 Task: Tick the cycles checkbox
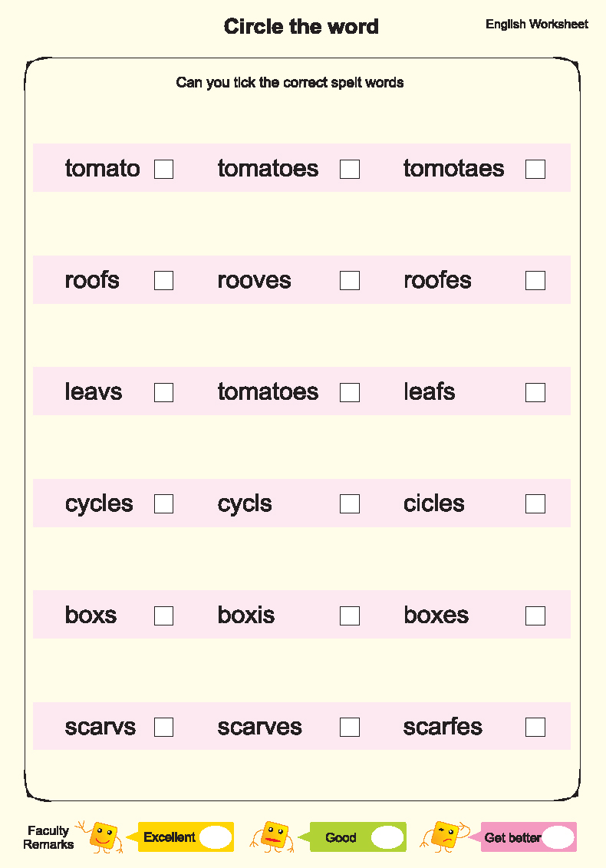coord(164,503)
